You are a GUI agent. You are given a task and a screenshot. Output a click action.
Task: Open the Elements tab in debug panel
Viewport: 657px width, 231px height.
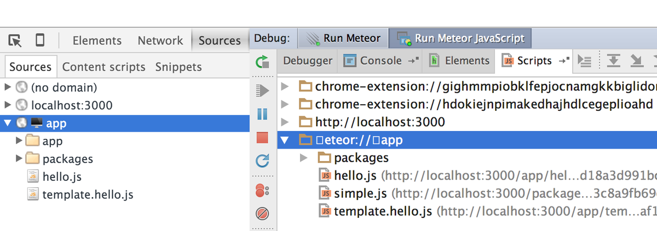tap(459, 61)
